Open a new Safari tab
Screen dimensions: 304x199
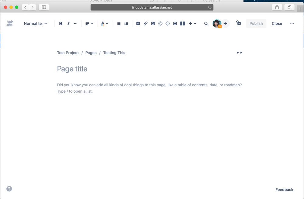point(300,9)
